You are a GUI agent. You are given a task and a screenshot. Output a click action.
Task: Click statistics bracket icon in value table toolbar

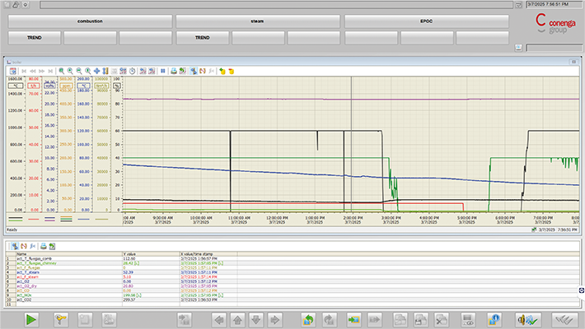pos(24,246)
